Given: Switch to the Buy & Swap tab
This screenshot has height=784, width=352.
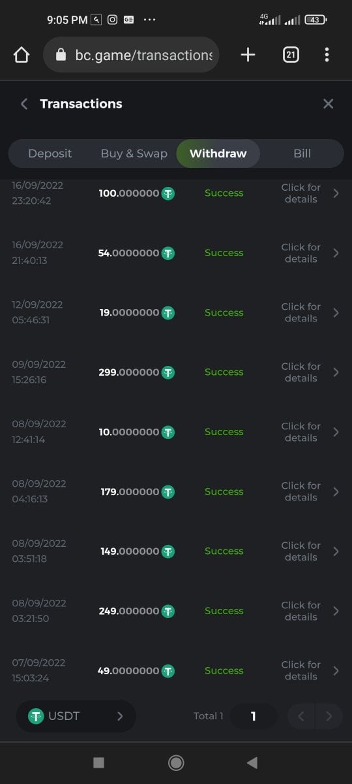Looking at the screenshot, I should 134,154.
